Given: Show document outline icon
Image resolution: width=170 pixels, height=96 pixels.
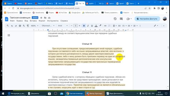Looking at the screenshot, I should (x=9, y=35).
